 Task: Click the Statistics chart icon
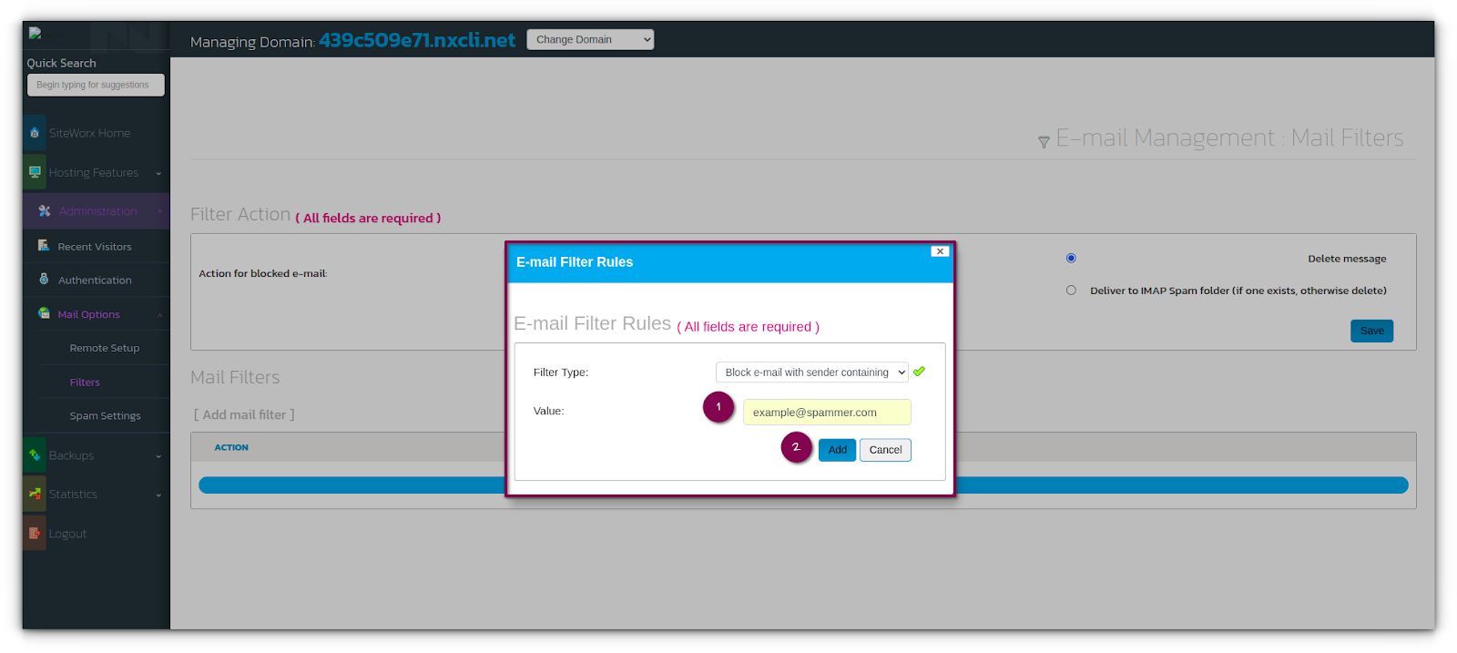[35, 494]
